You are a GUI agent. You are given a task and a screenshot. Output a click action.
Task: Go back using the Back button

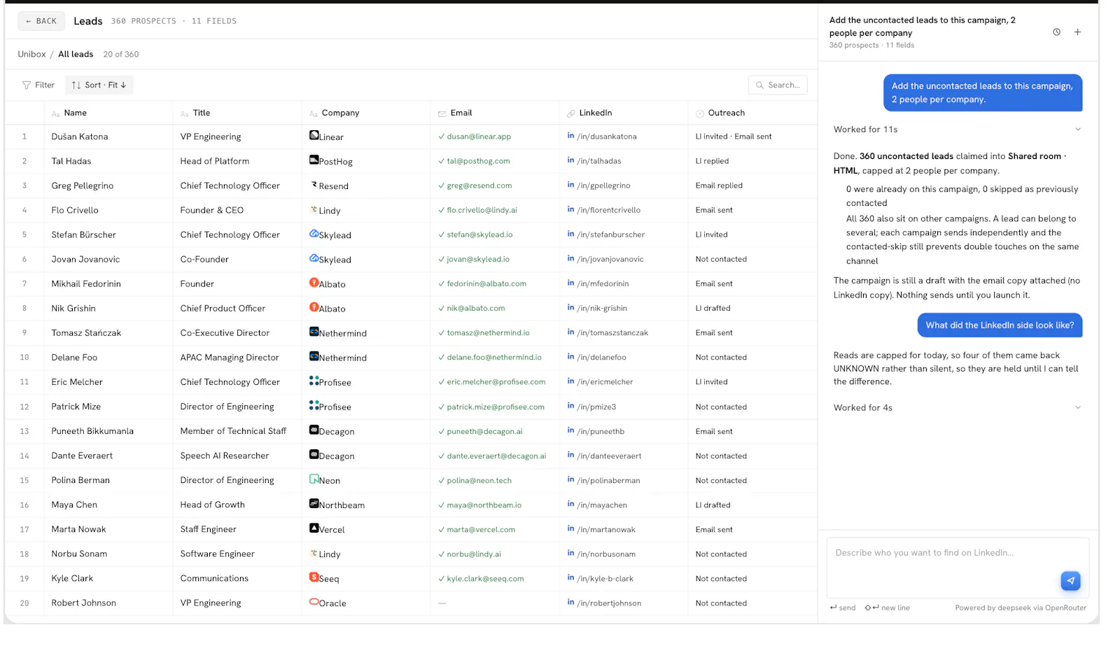point(41,21)
